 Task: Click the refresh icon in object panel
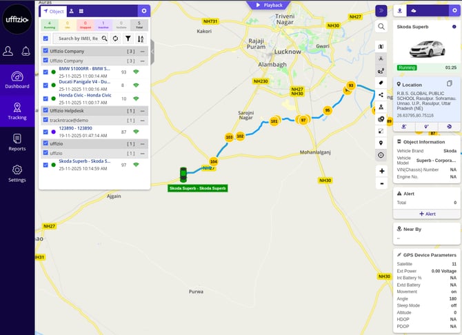click(x=115, y=39)
